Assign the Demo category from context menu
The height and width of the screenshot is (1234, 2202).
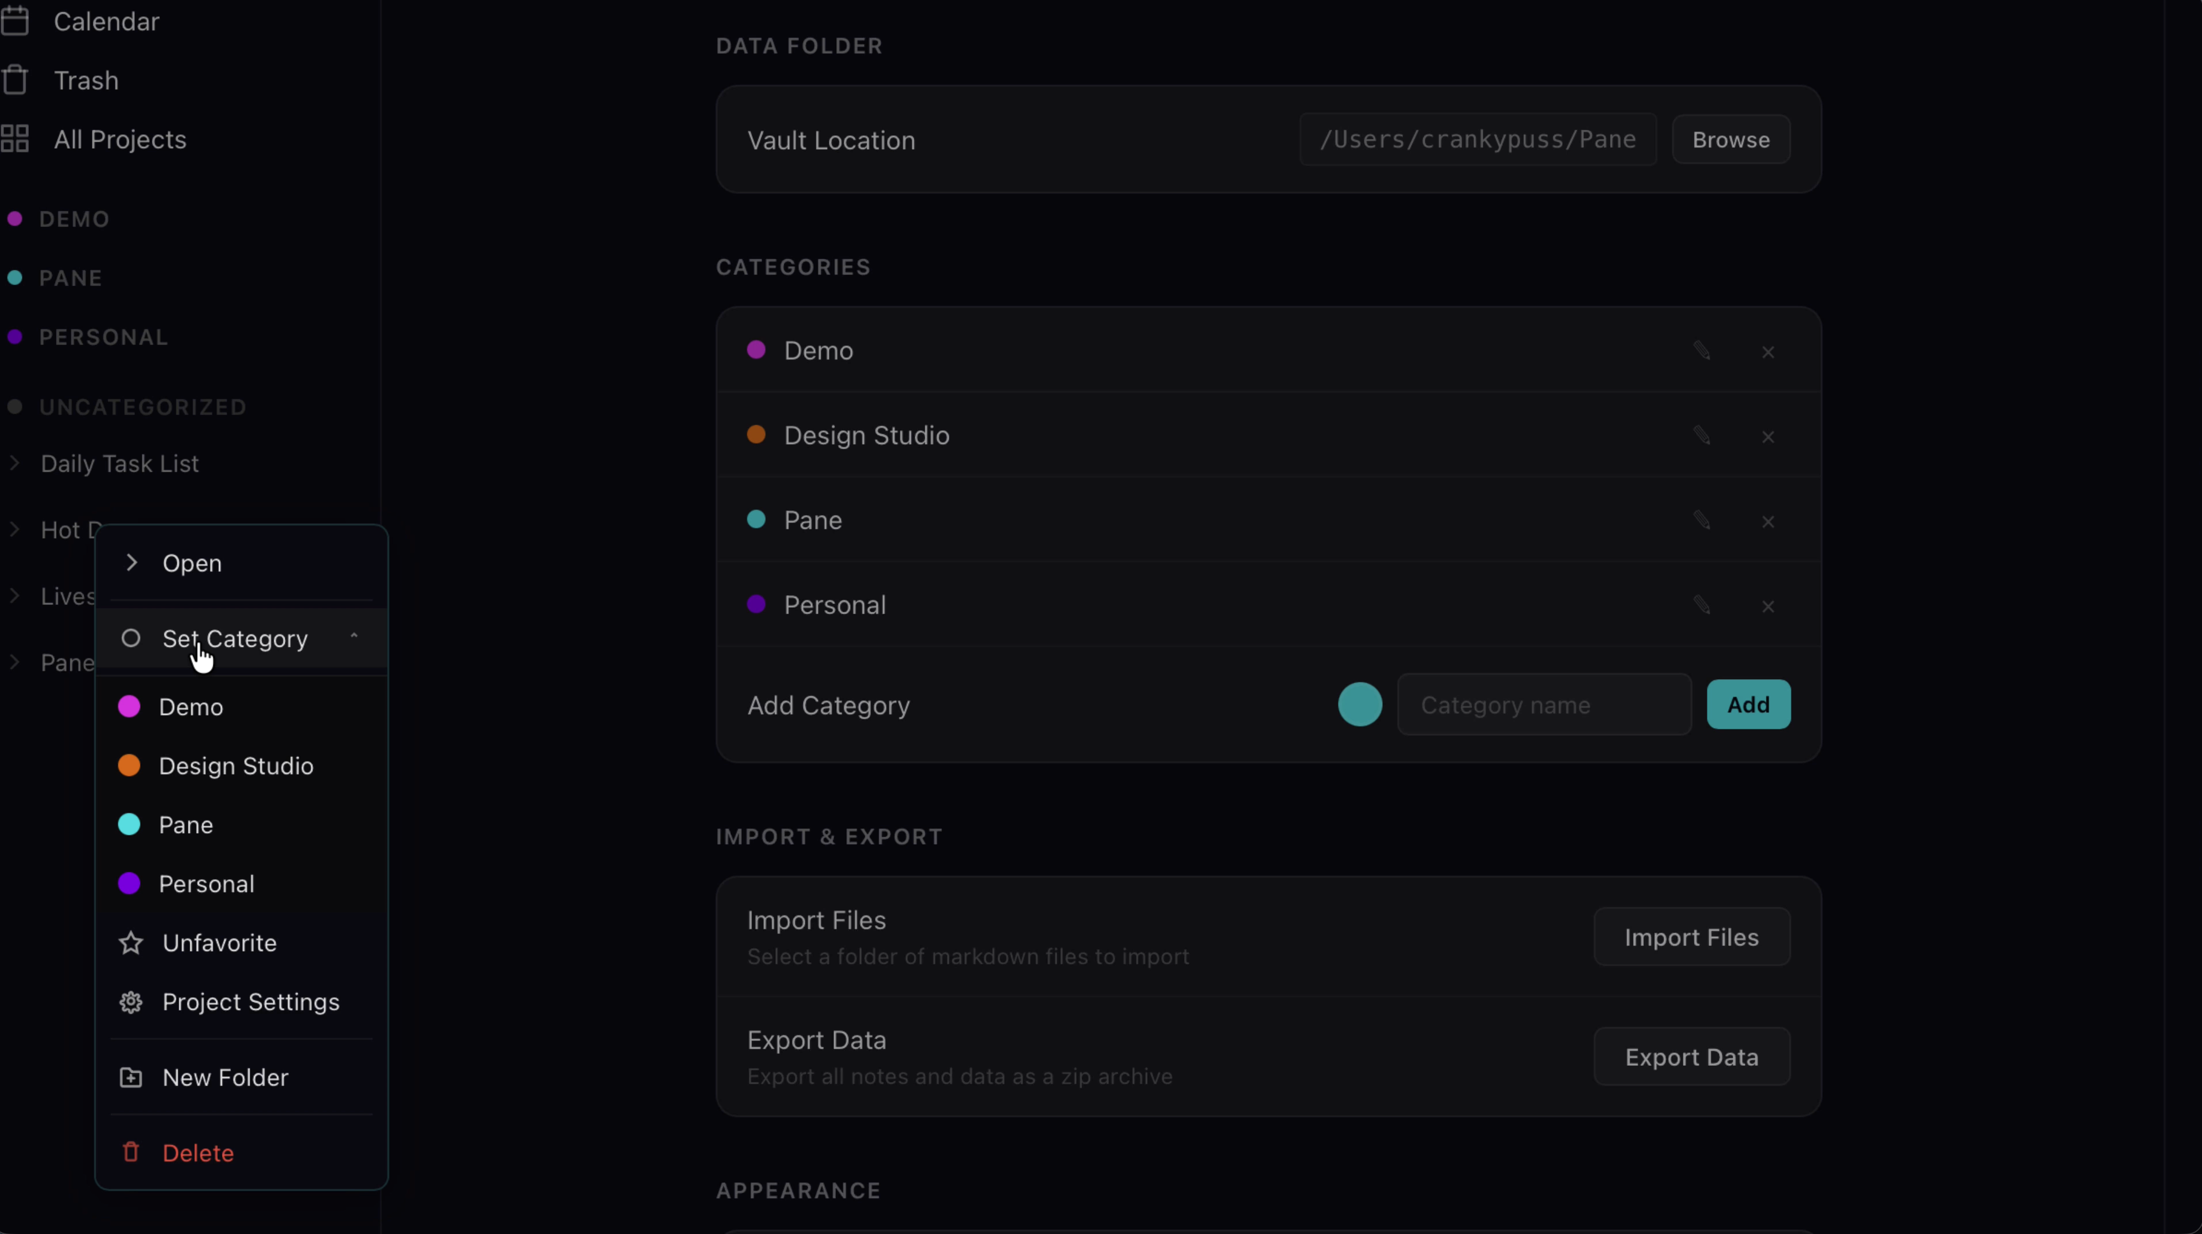(241, 707)
